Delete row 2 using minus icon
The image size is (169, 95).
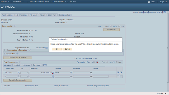[x=121, y=76]
